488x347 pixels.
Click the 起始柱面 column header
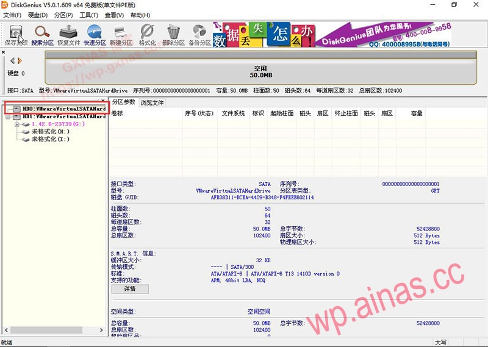(282, 113)
